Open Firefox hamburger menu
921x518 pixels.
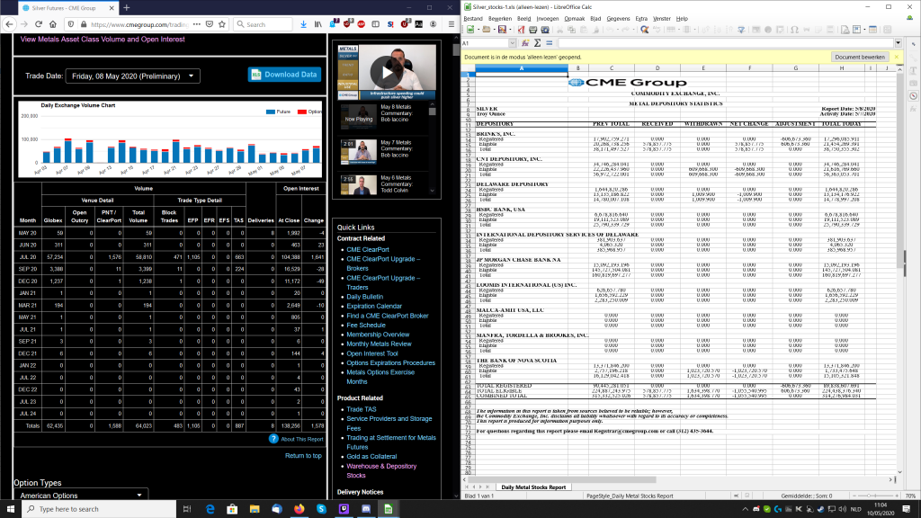452,24
